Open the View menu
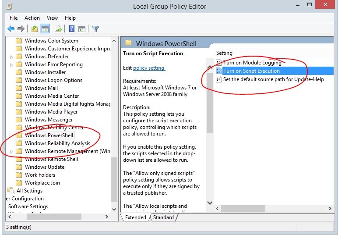Screen dimensions: 338x235 point(52,18)
